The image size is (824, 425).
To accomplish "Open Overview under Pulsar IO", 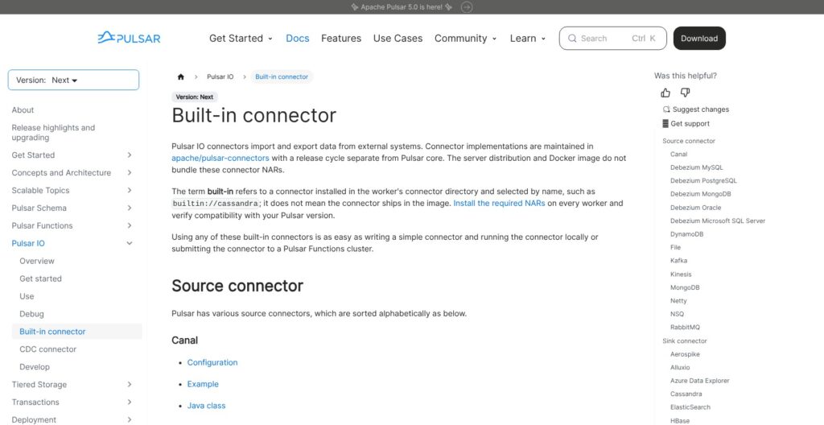I will (37, 261).
